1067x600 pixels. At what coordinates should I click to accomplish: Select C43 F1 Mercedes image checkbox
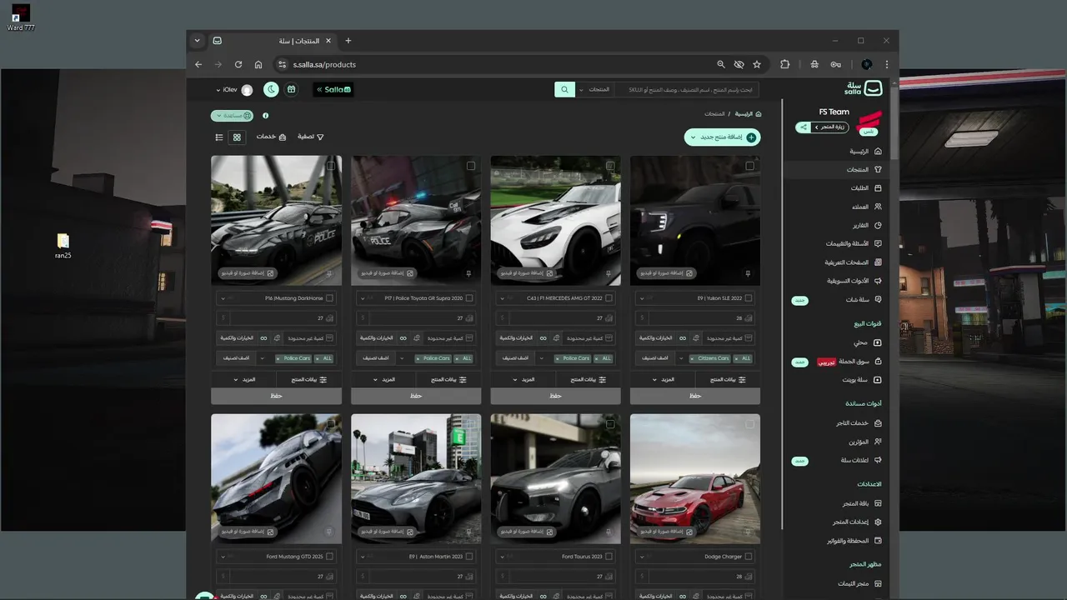(x=610, y=166)
